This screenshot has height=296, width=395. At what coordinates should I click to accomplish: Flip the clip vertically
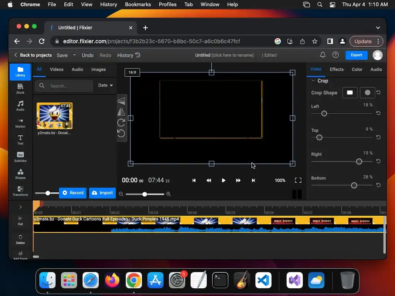pos(121,101)
